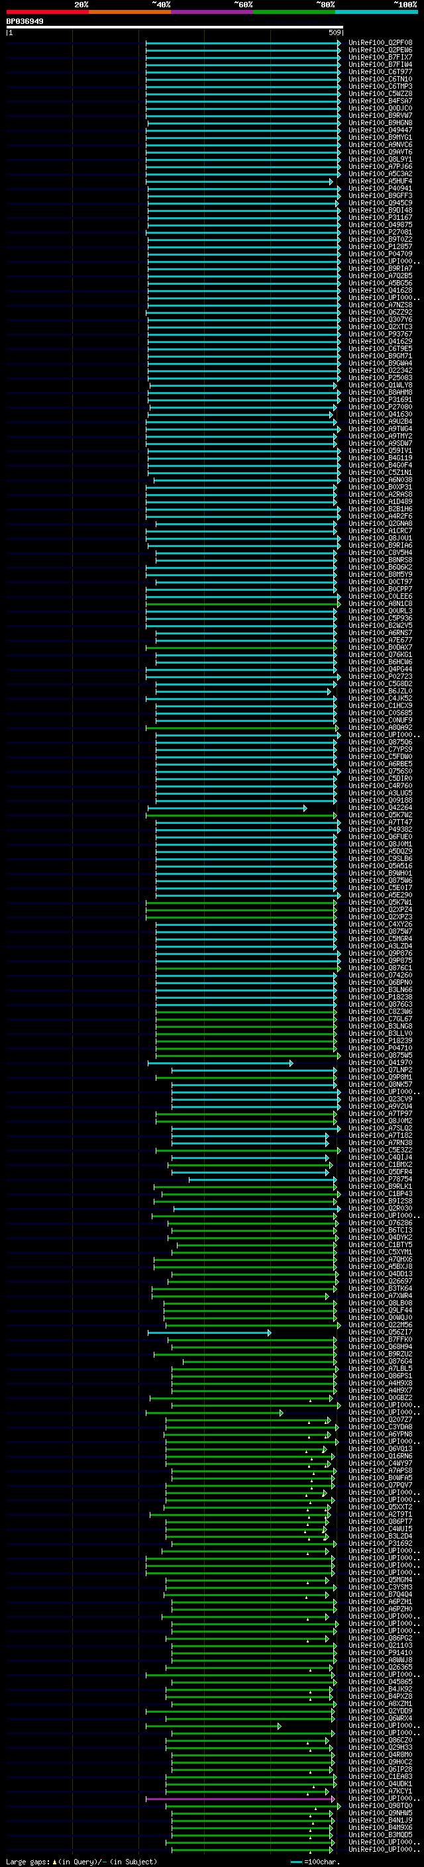Viewport: 424px width, 1867px height.
Task: Open hit UniRef100_Q2PF08
Action: pos(380,43)
